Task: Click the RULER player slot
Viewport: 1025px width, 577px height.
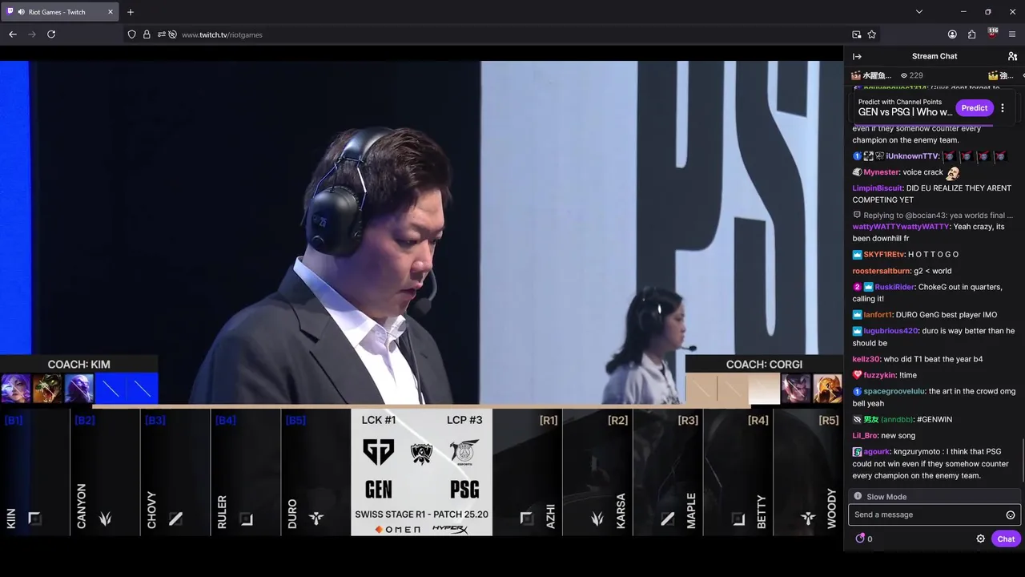Action: pos(246,471)
